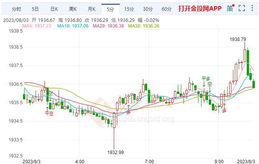The image size is (259, 164).
Task: Click the 4:00 time axis label
Action: pos(80,161)
